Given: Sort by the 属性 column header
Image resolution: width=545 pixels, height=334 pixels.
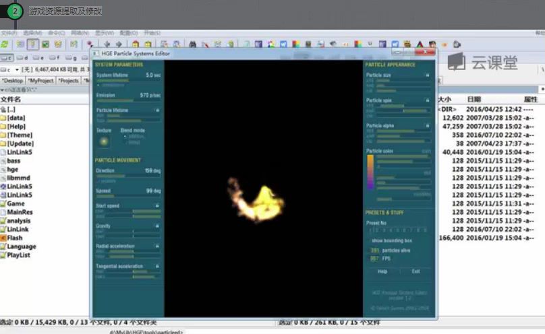Looking at the screenshot, I should point(530,100).
